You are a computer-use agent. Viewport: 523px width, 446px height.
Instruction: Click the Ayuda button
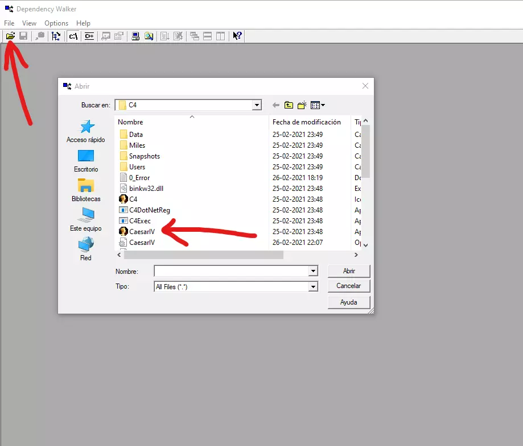click(349, 302)
